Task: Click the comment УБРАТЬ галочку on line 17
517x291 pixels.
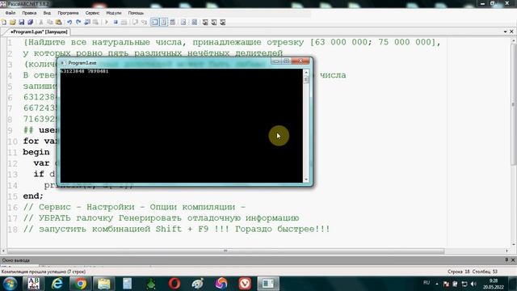Action: point(161,218)
